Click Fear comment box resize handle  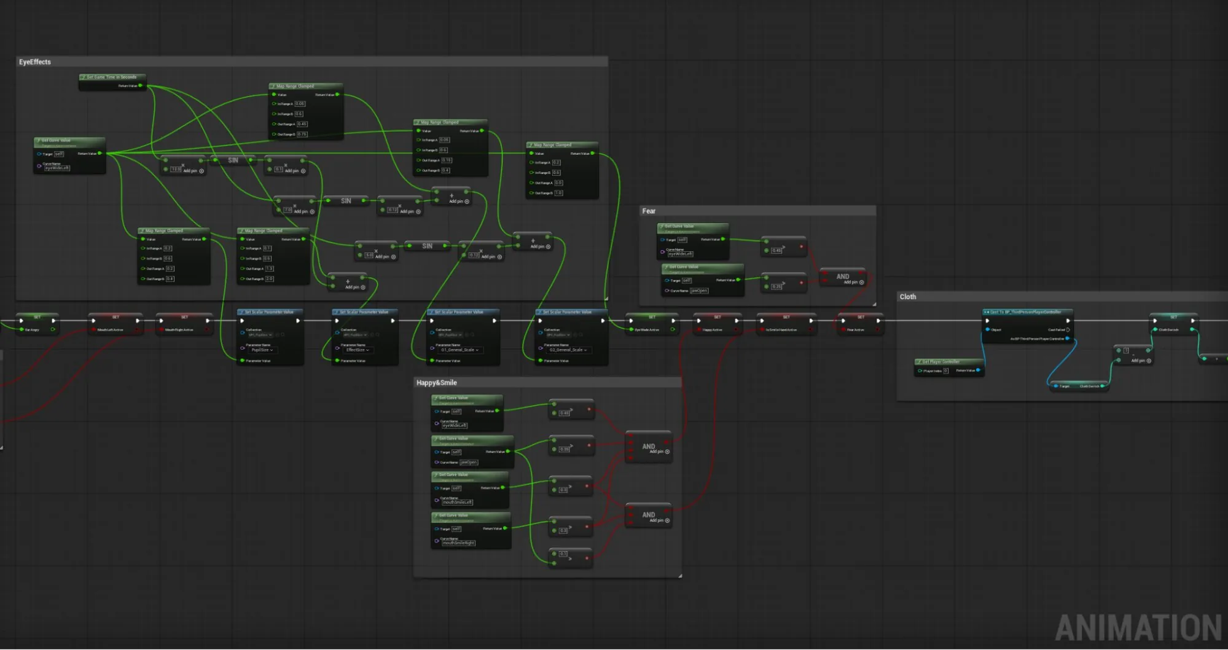874,303
